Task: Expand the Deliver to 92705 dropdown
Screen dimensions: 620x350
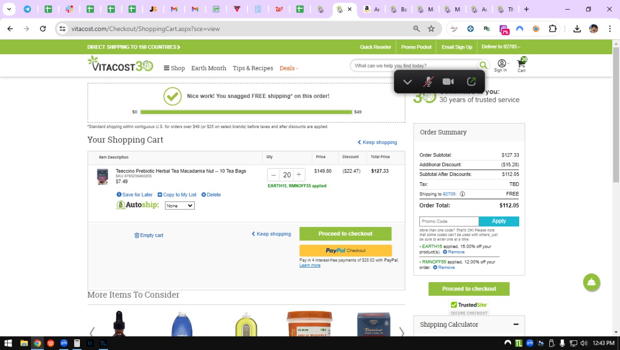Action: pyautogui.click(x=501, y=47)
